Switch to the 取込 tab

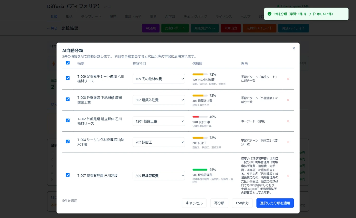[69, 16]
